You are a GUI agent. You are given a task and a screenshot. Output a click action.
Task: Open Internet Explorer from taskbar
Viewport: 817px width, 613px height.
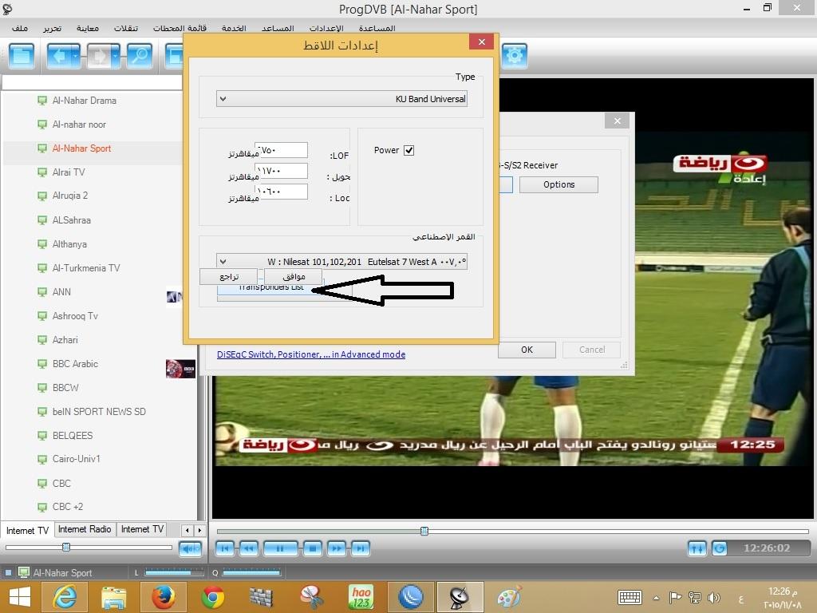coord(65,597)
